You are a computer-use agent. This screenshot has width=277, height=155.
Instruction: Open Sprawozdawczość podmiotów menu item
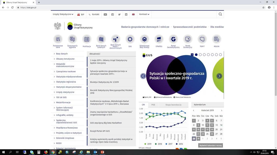[x=190, y=27]
